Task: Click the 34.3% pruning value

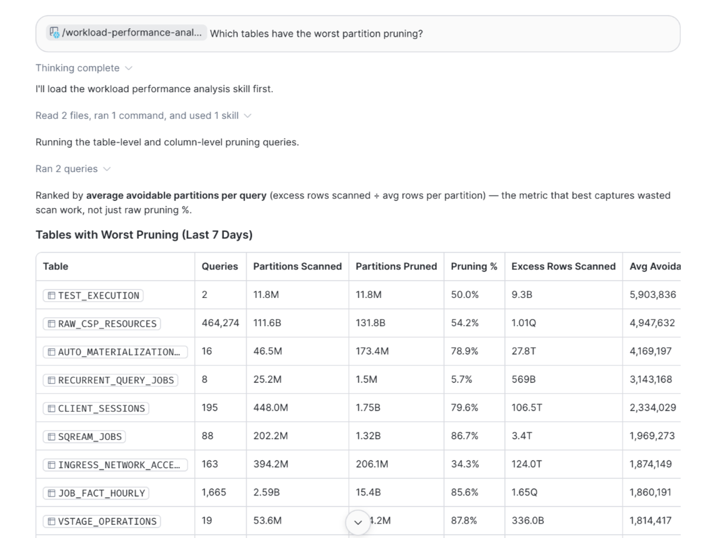Action: coord(465,464)
